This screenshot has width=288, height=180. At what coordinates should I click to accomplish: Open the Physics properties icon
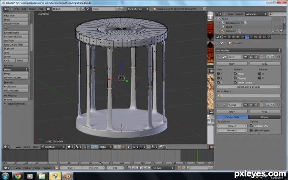(269, 37)
